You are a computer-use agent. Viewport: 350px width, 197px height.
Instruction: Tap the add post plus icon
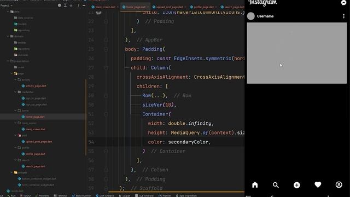(296, 185)
